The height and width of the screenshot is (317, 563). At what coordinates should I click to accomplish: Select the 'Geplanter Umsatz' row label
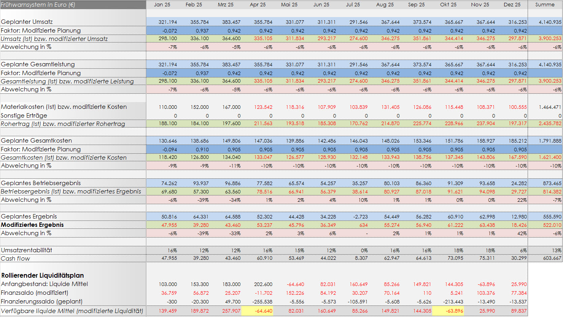27,22
